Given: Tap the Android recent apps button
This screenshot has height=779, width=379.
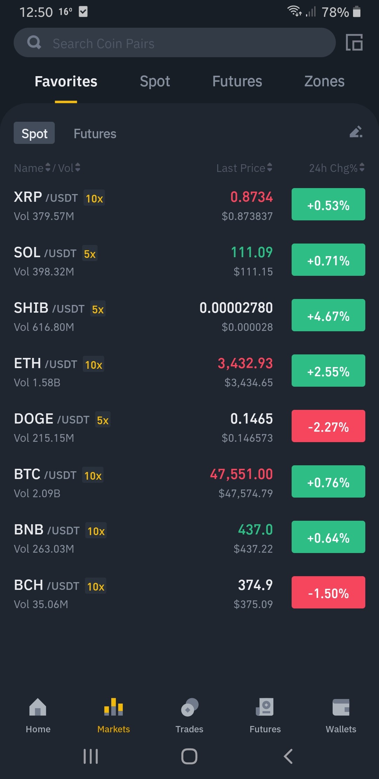Looking at the screenshot, I should click(91, 756).
